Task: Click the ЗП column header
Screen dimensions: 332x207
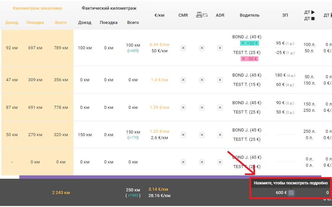Action: 285,15
